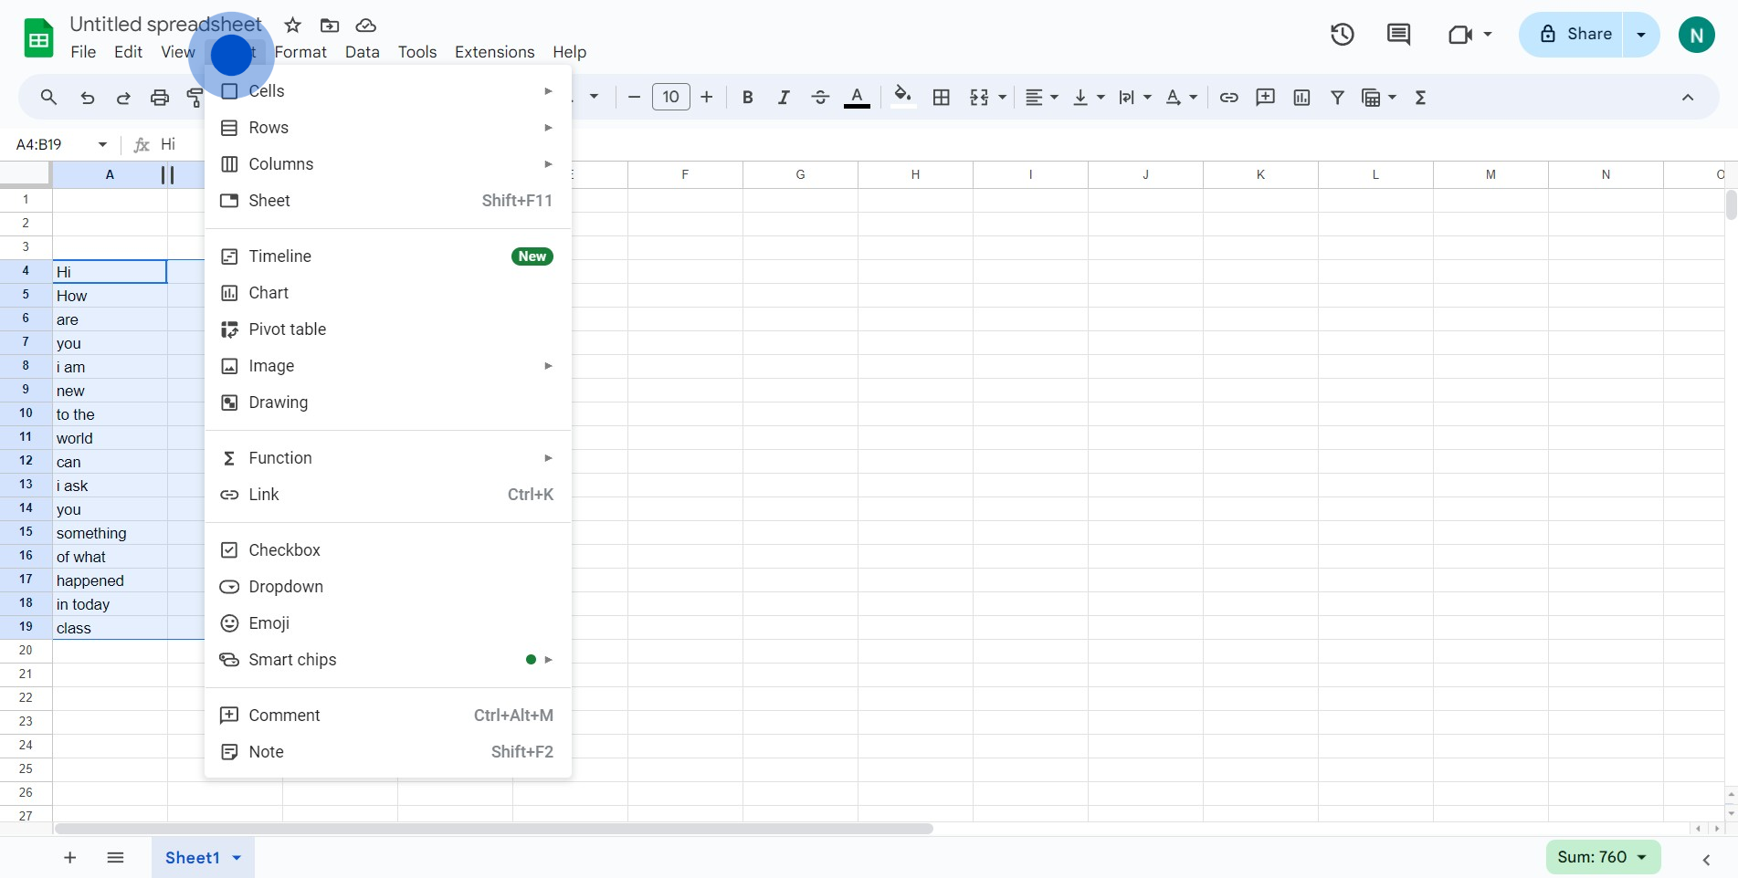Open the Sheet1 tab dropdown arrow

237,858
